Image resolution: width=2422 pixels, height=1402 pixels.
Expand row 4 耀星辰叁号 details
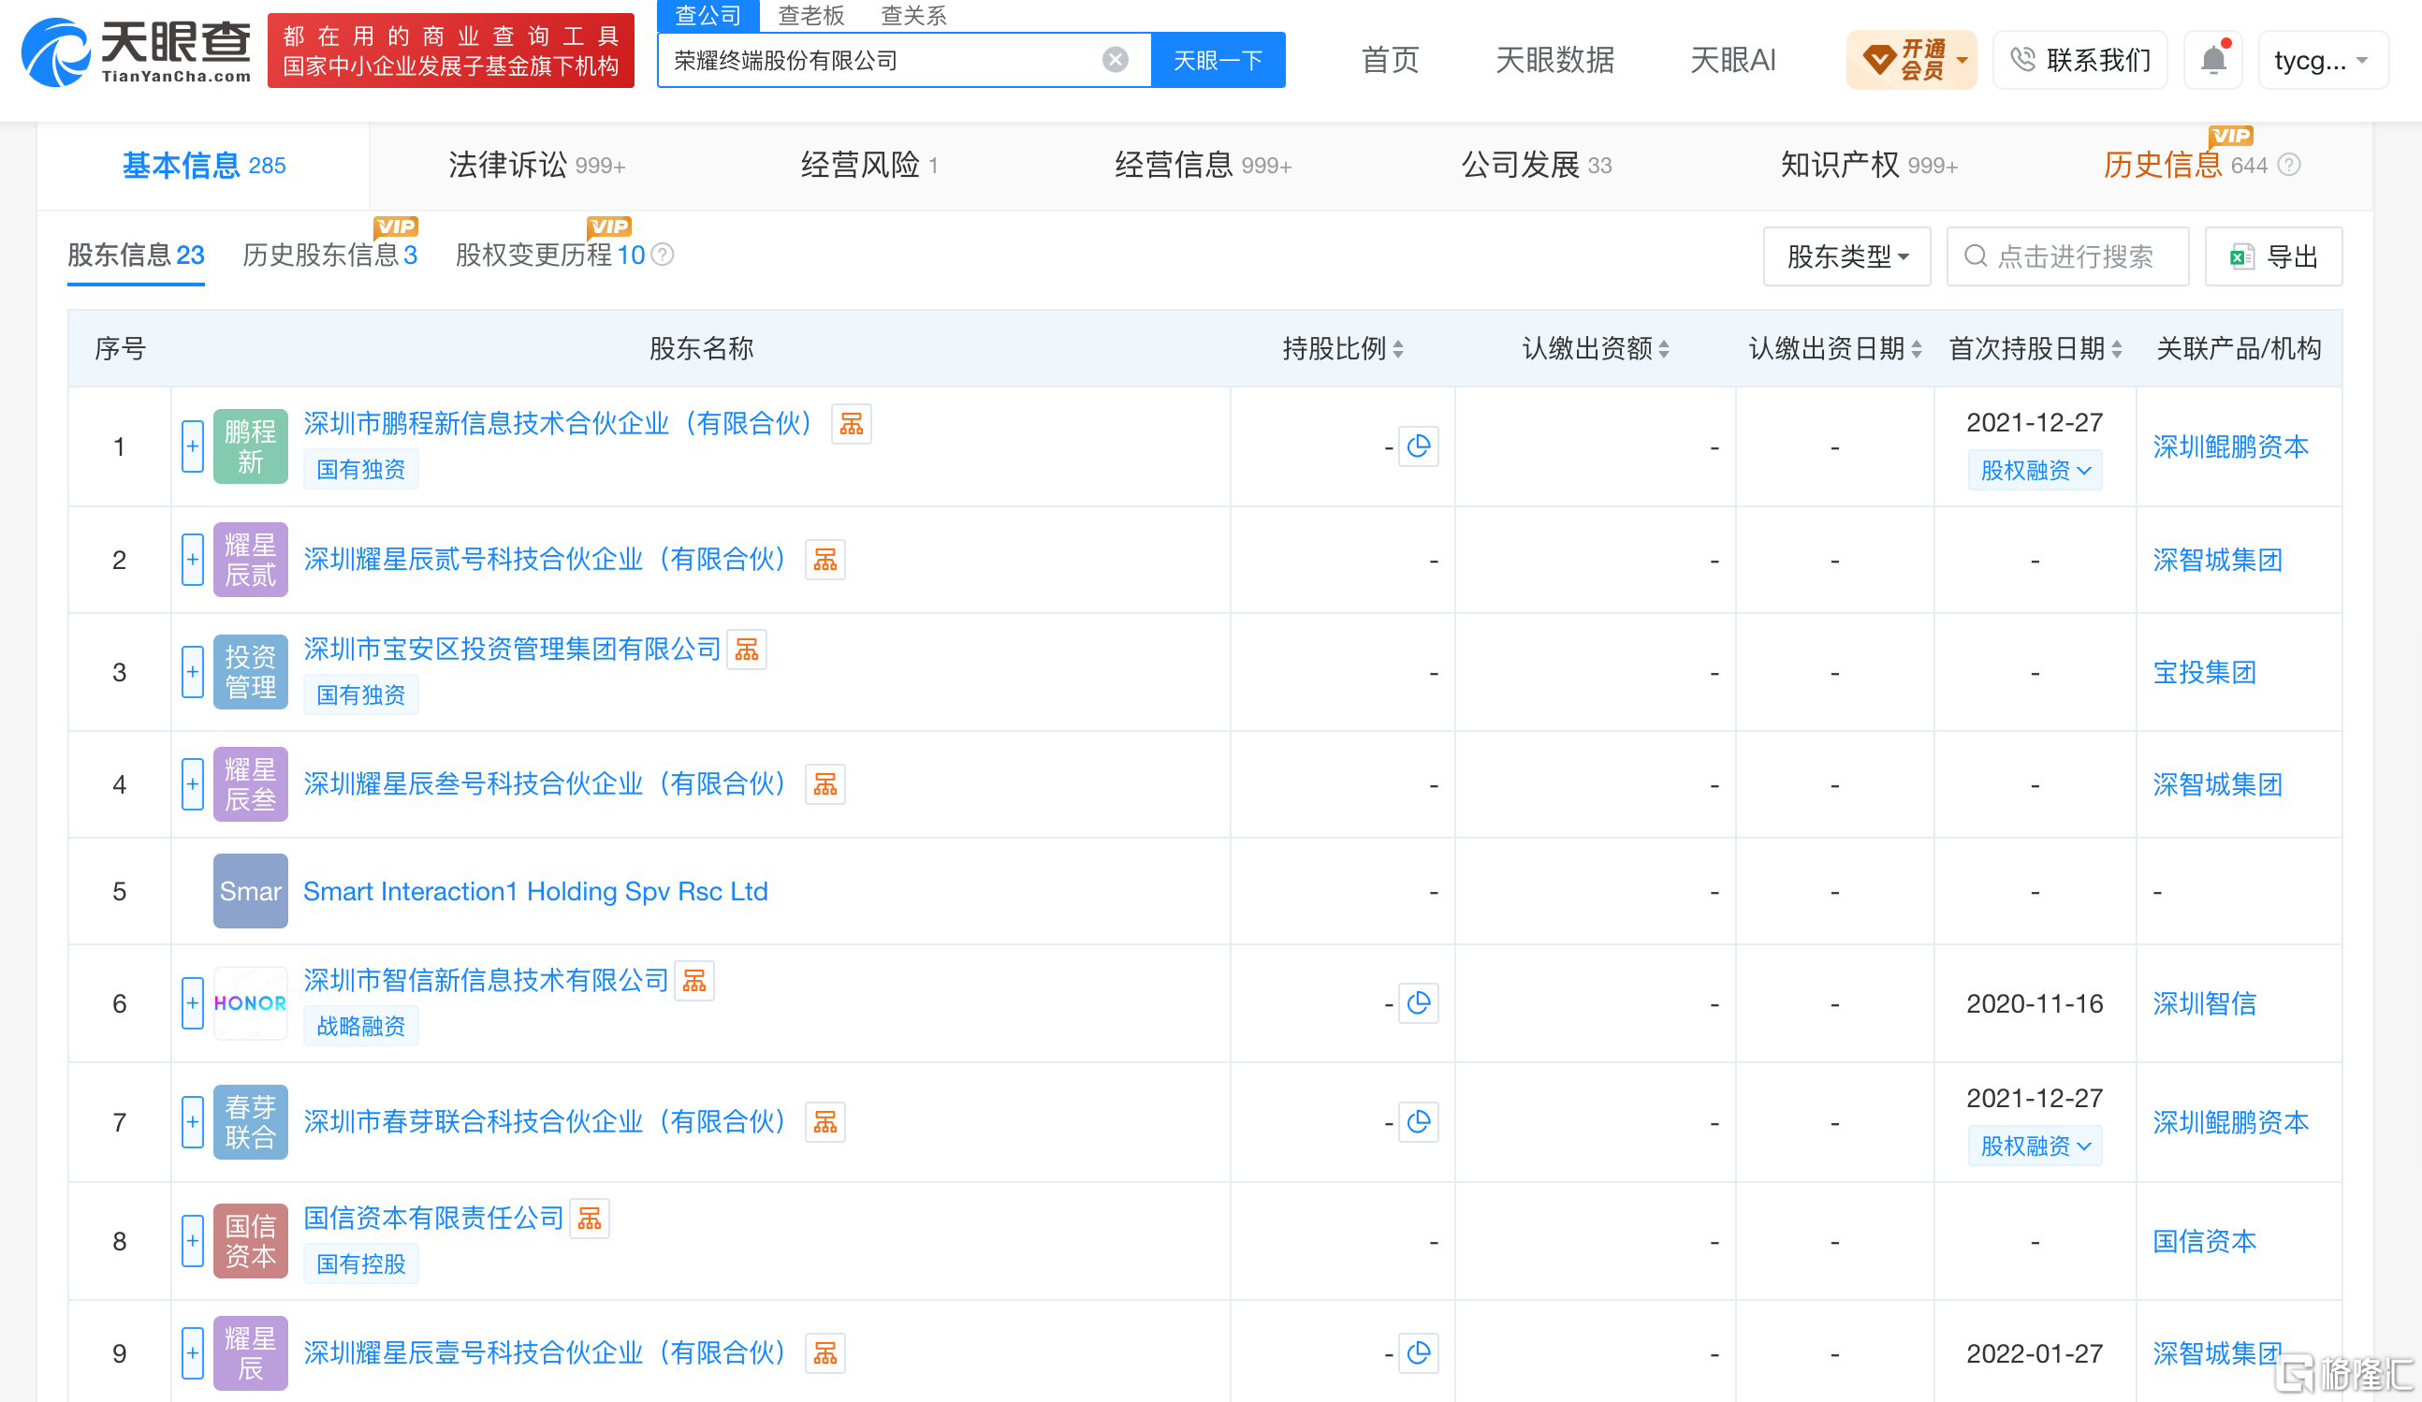192,785
